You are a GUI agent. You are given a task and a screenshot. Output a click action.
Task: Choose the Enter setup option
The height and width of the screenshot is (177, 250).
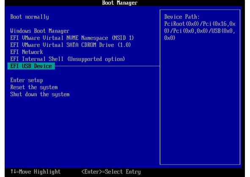27,80
